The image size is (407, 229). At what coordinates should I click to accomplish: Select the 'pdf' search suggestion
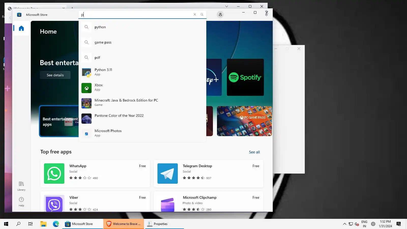click(x=142, y=58)
